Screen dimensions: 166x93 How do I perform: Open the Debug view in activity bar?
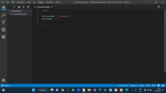coord(3,30)
